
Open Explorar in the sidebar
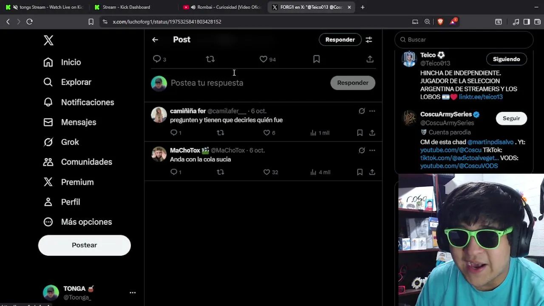pos(67,82)
